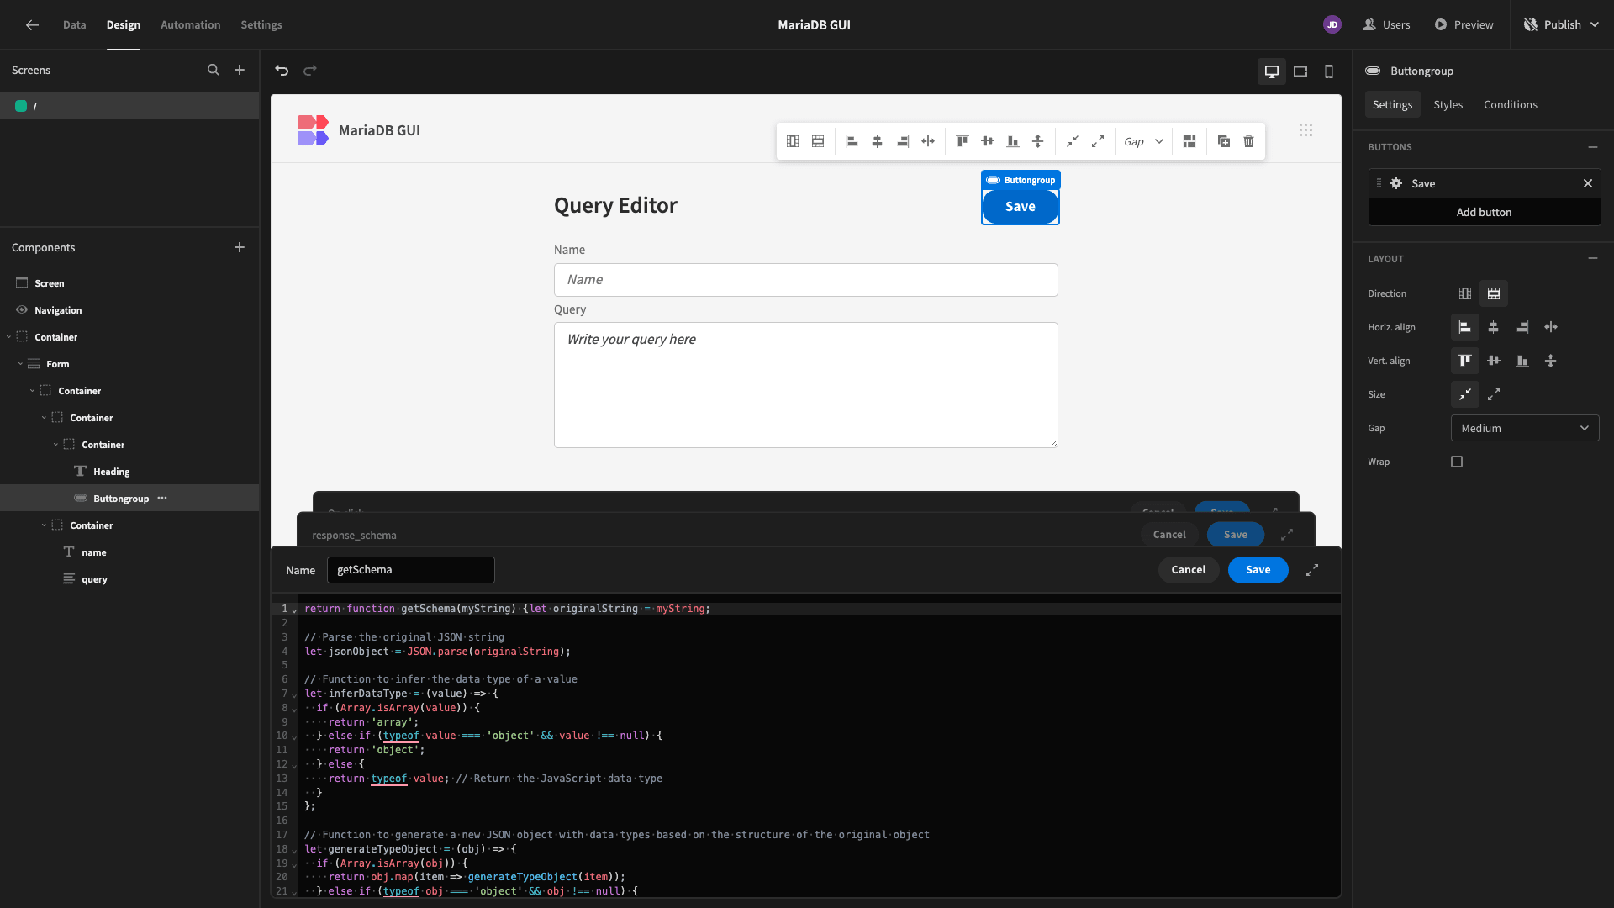1614x908 pixels.
Task: Collapse the Form tree item
Action: pos(20,364)
